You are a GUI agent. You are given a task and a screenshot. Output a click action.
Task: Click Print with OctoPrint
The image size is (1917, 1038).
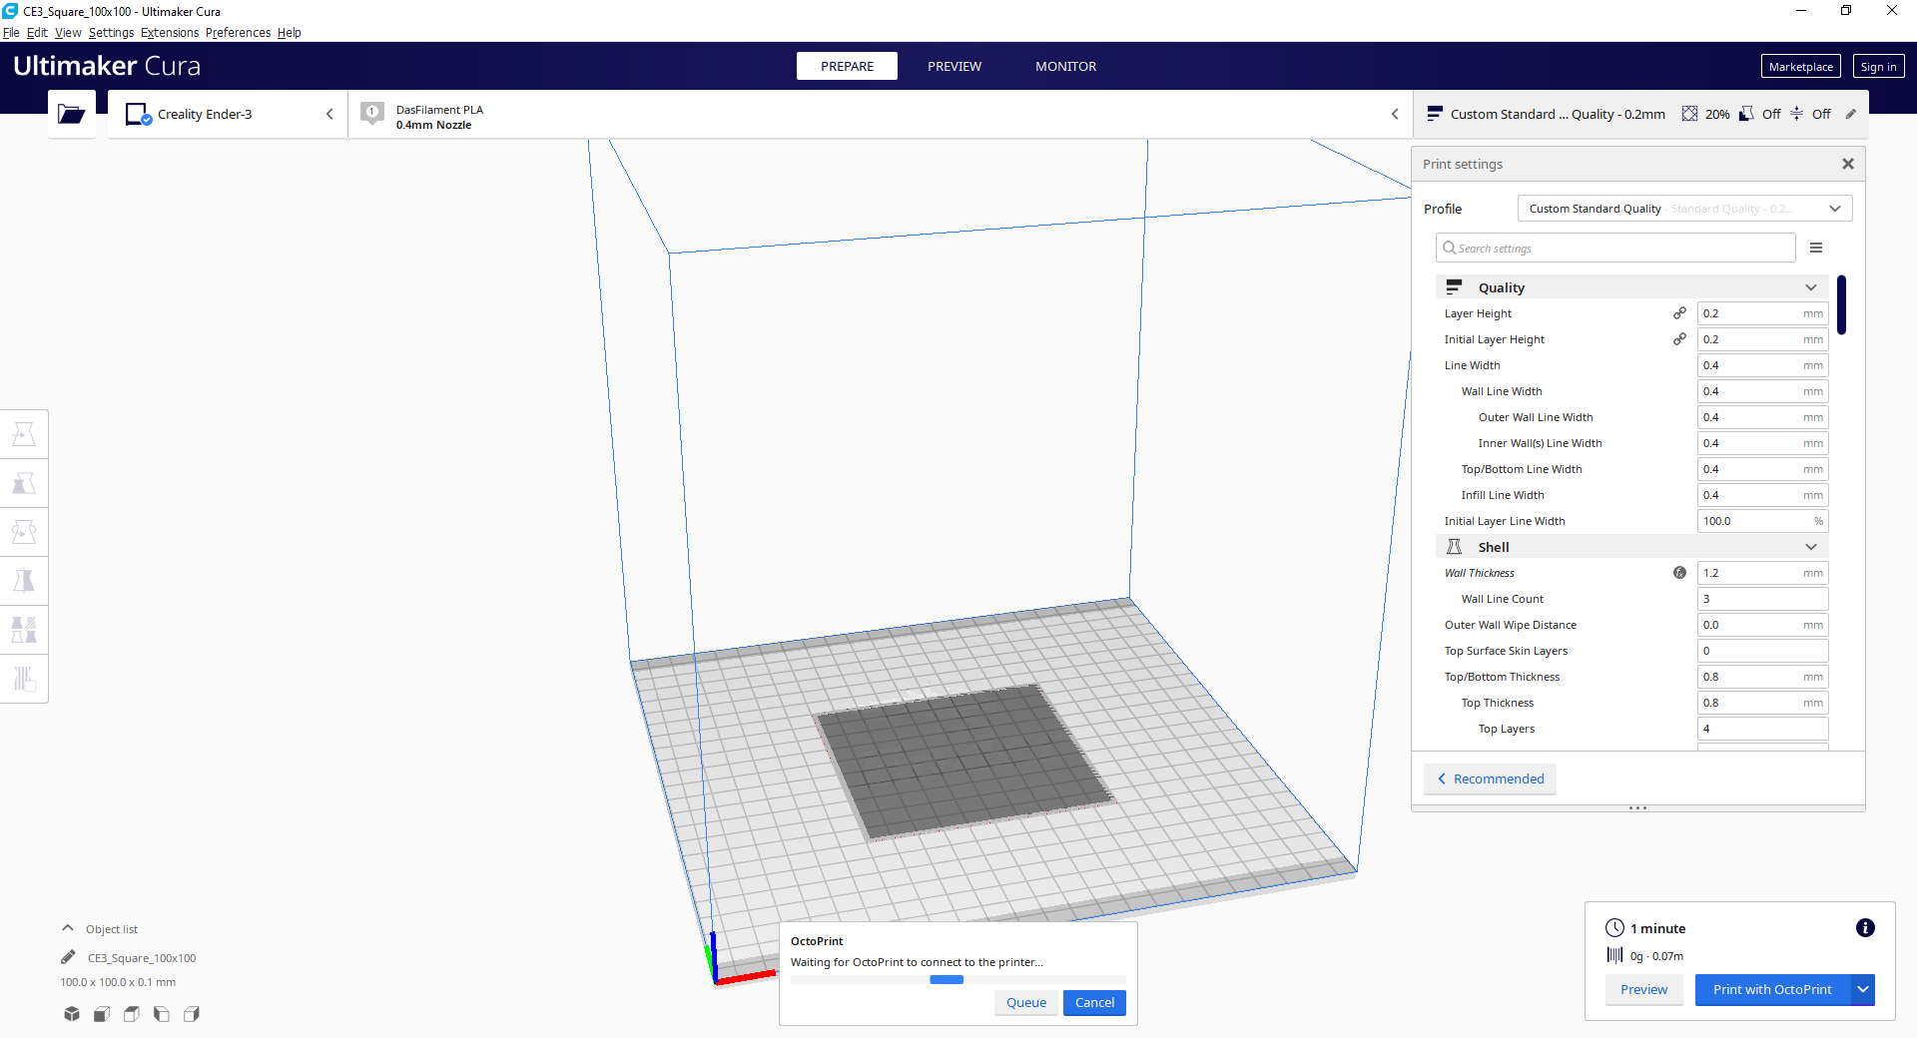1772,989
